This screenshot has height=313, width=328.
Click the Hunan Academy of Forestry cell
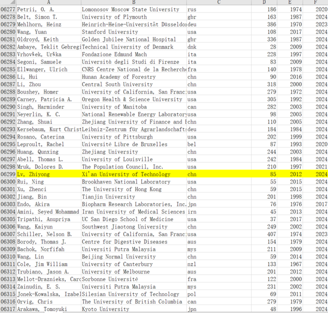point(133,77)
